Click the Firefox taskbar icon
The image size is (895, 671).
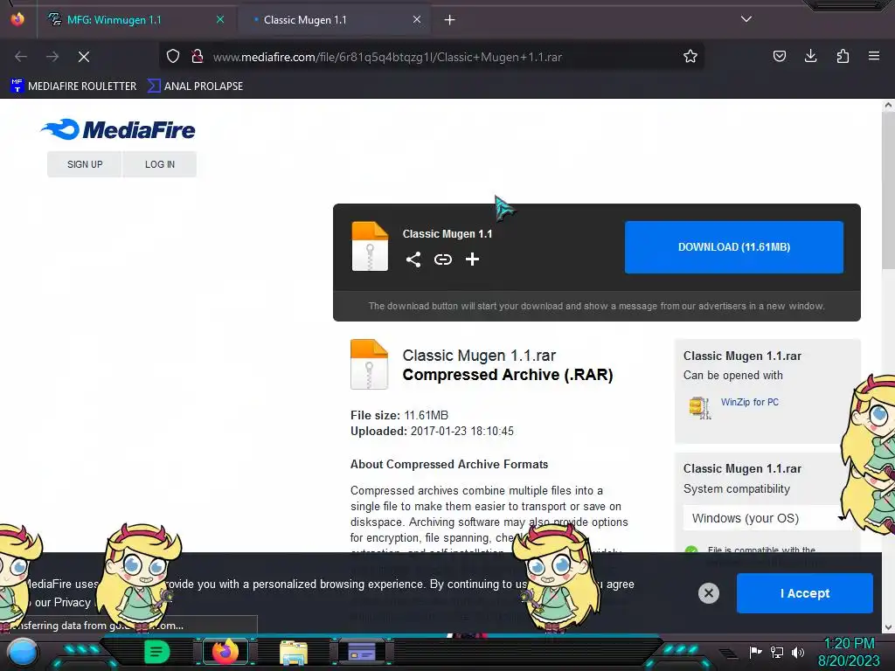[225, 652]
